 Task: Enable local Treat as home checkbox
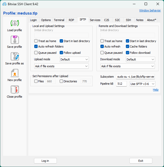pos(36,41)
